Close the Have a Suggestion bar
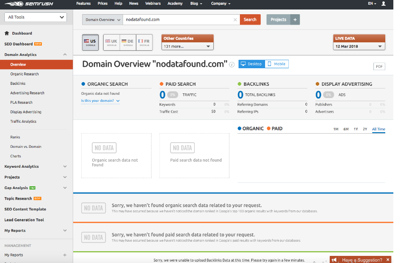The width and height of the screenshot is (400, 263). coord(388,260)
